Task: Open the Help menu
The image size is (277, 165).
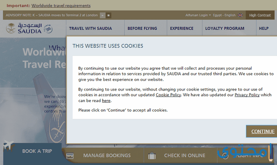Action: tap(264, 29)
